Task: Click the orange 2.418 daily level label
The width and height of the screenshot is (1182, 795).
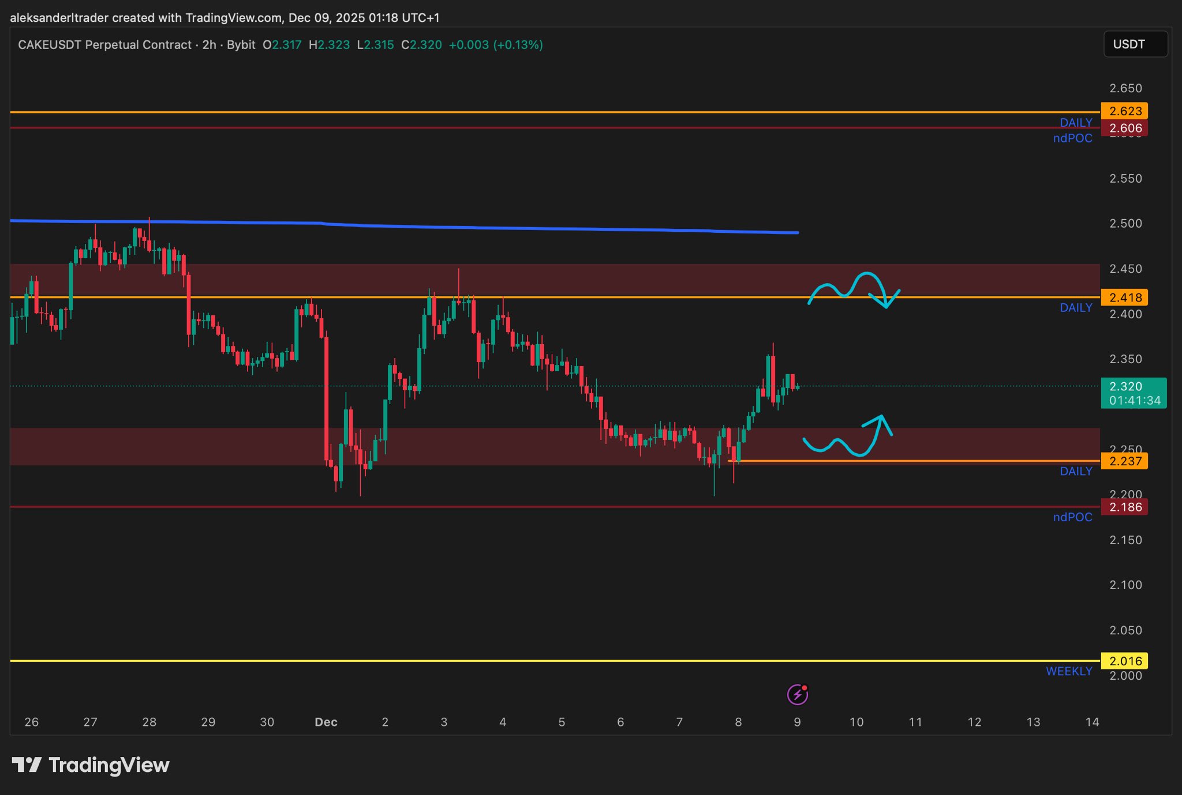Action: 1124,297
